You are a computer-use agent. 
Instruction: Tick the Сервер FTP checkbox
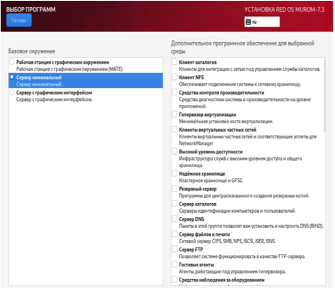[174, 249]
